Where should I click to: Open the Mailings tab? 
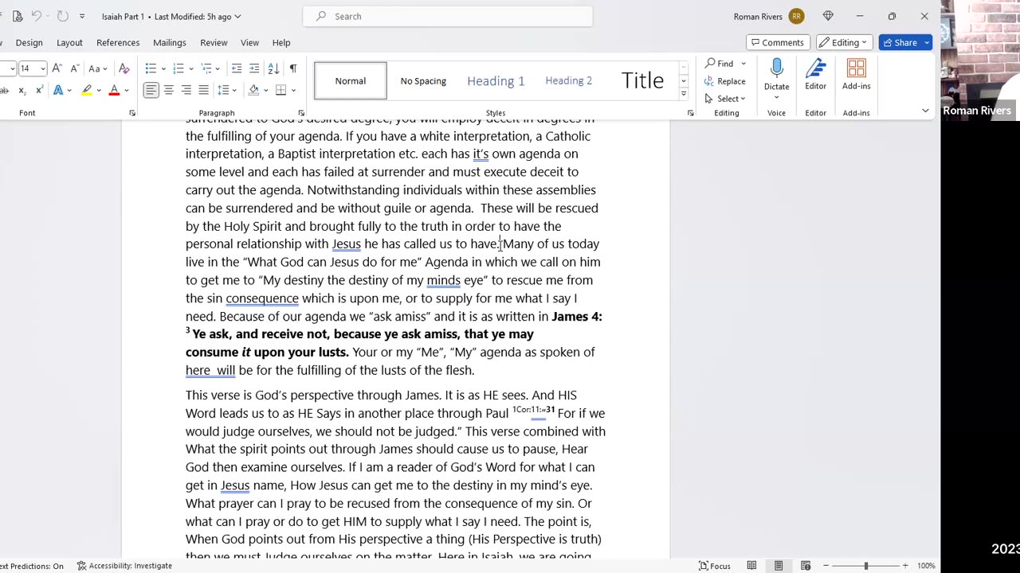tap(170, 42)
